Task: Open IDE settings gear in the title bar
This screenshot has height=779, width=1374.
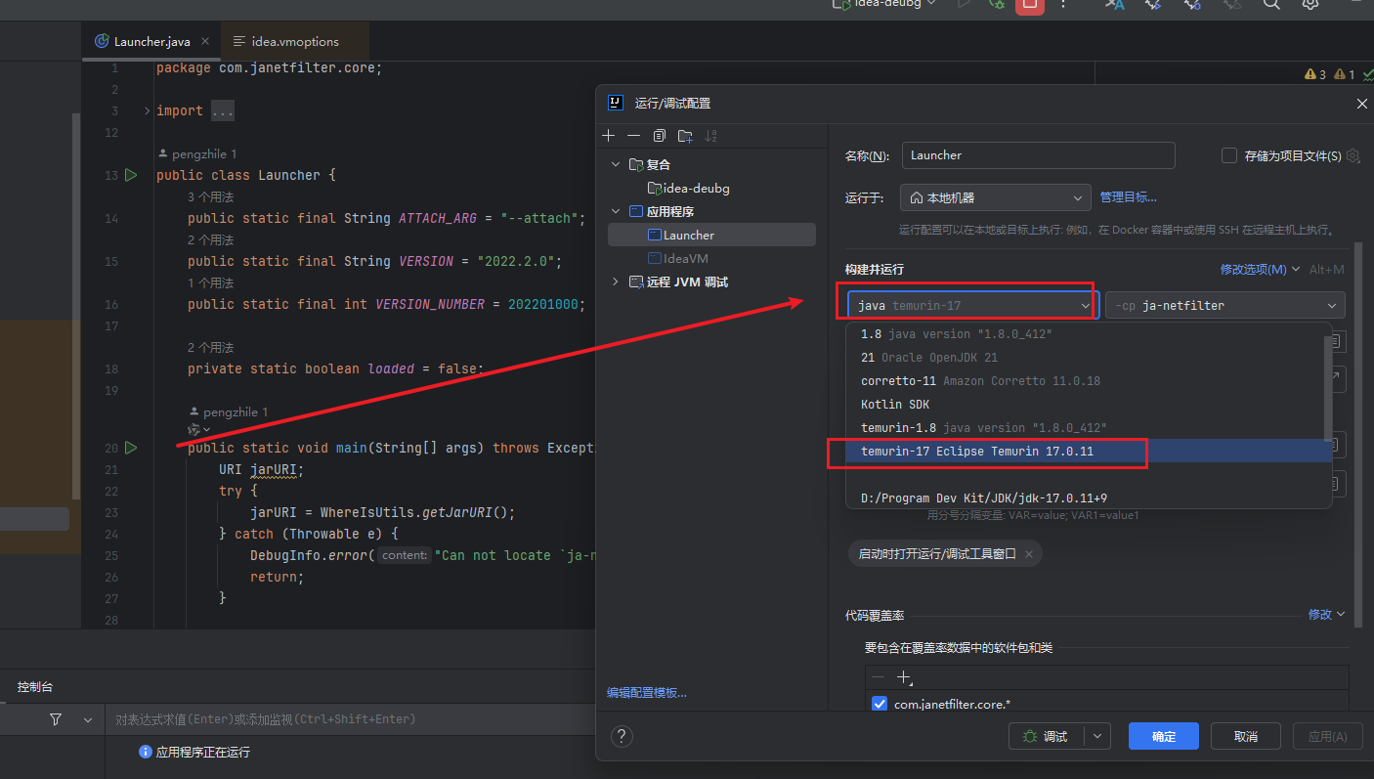Action: tap(1310, 6)
